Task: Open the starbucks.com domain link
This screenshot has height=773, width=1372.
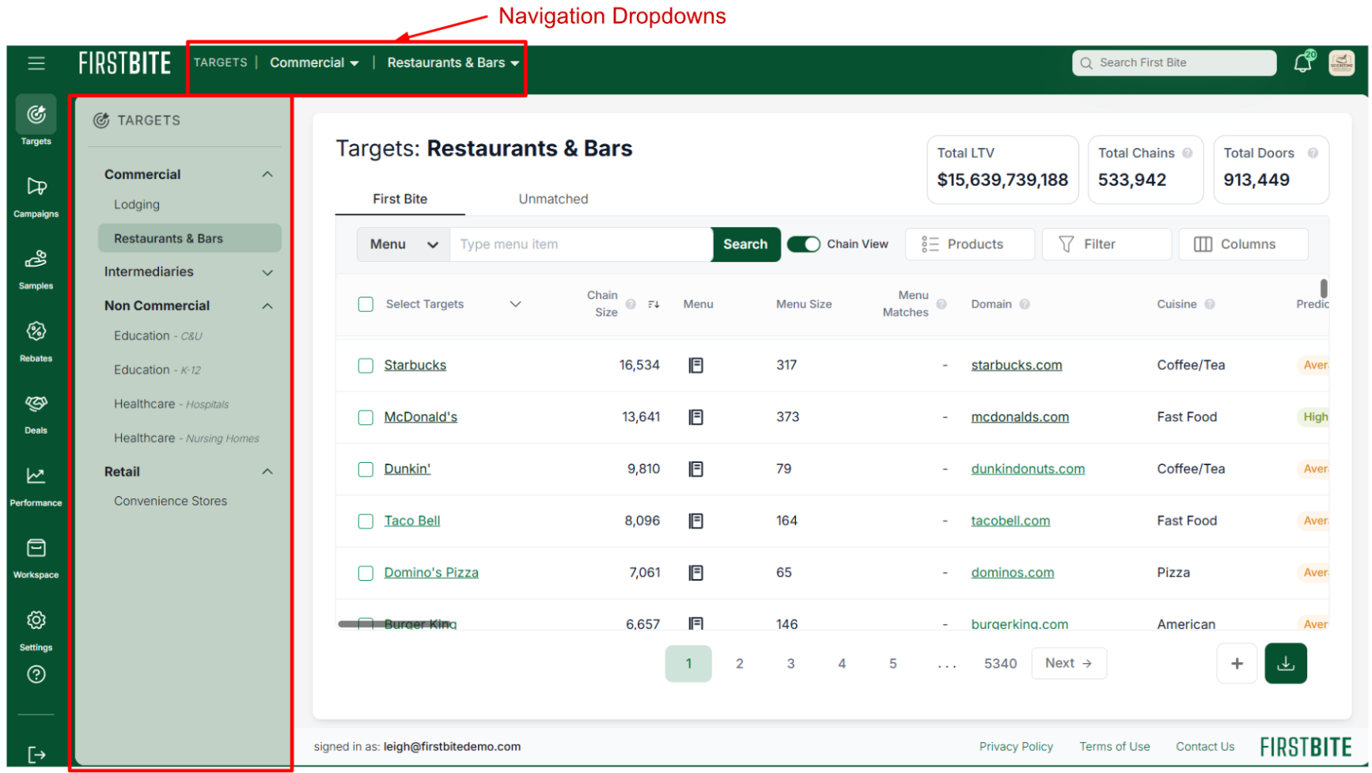Action: pyautogui.click(x=1018, y=366)
